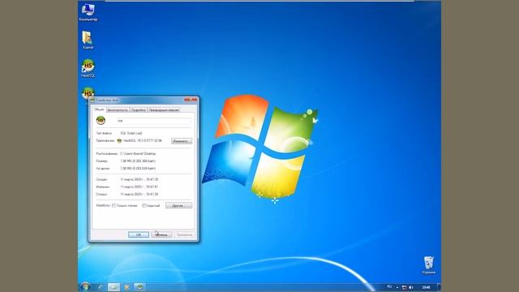Click the Изменить button for application
Viewport: 519px width, 292px height.
click(182, 141)
